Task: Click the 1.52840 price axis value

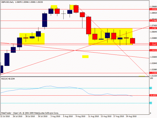Action: 153,63
